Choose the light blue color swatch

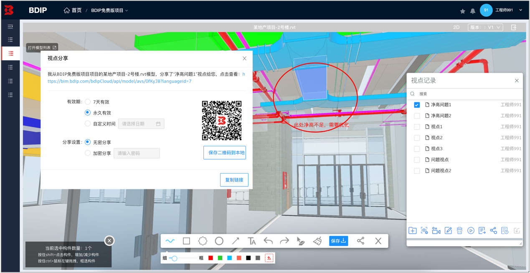click(x=229, y=258)
